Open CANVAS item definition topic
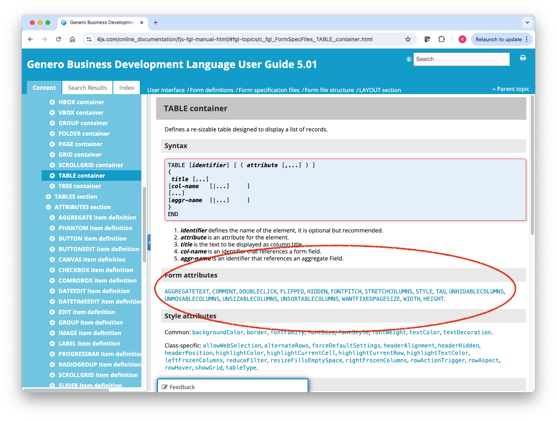 (92, 260)
